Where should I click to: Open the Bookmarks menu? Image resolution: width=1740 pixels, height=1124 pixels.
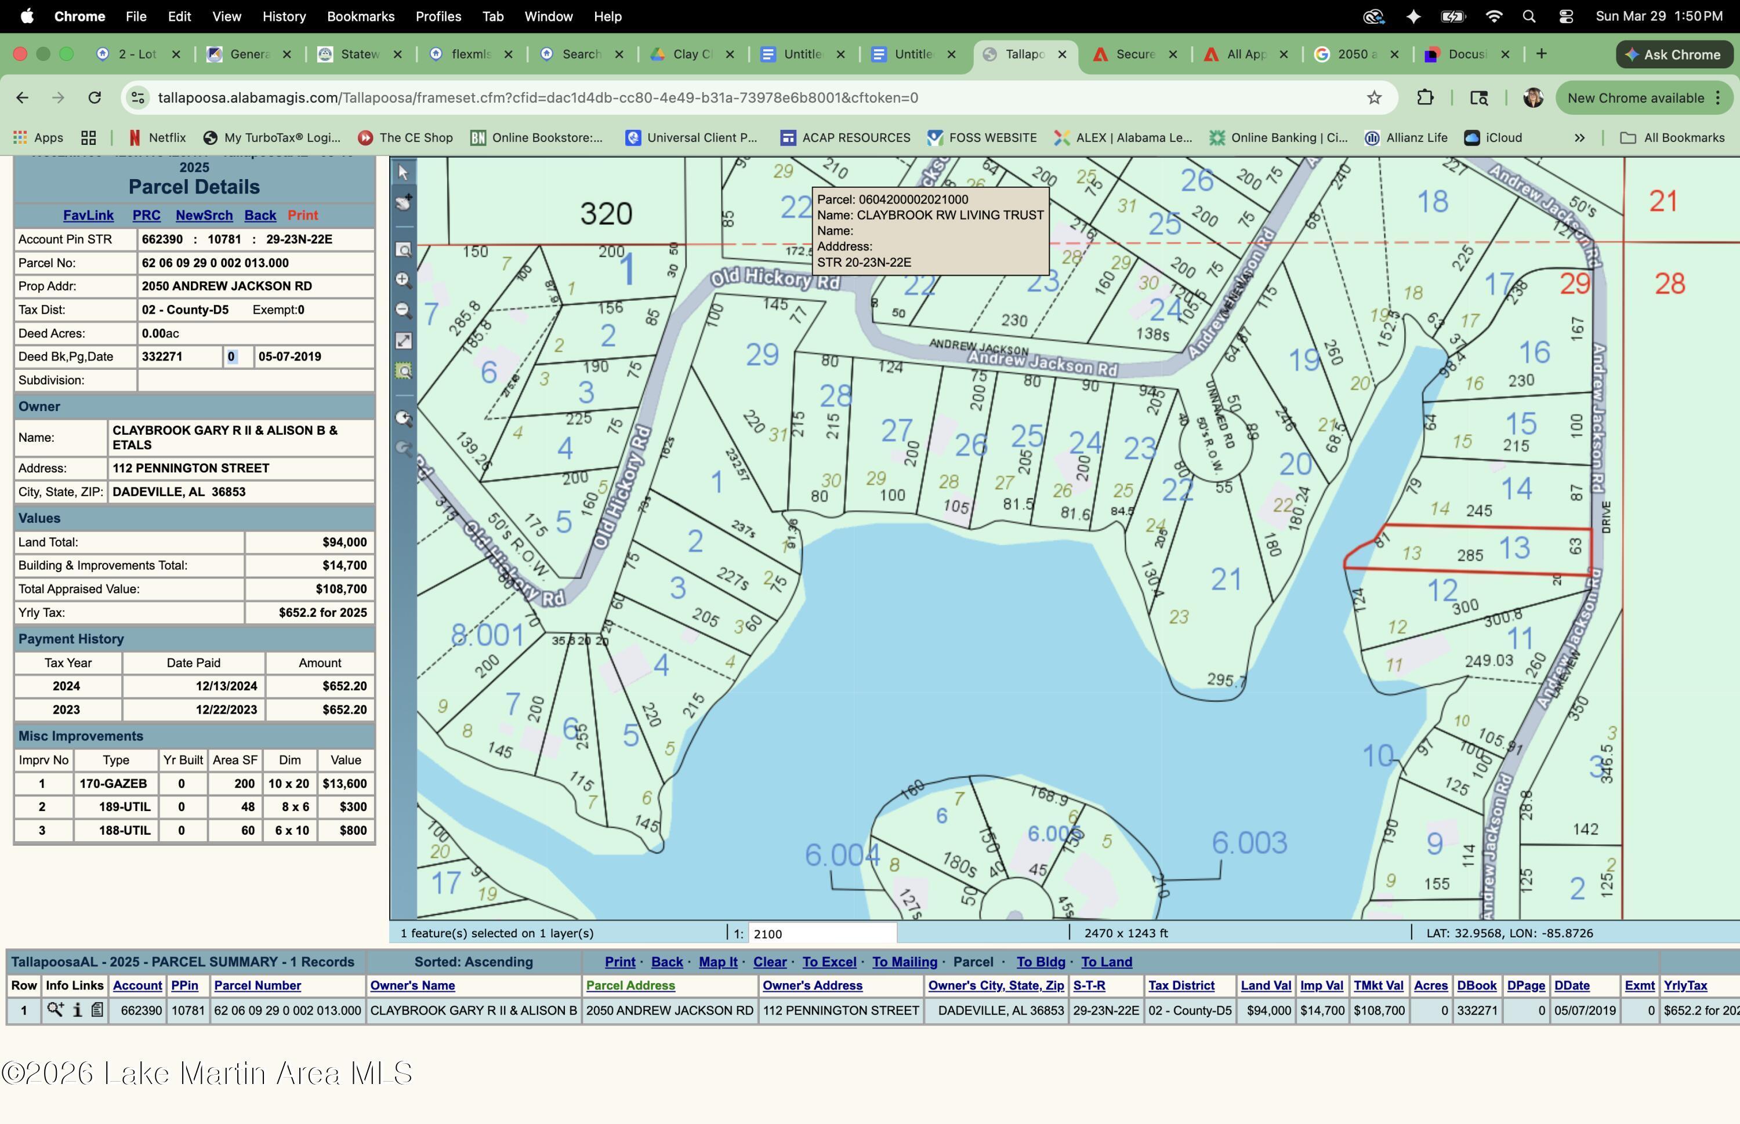tap(361, 16)
